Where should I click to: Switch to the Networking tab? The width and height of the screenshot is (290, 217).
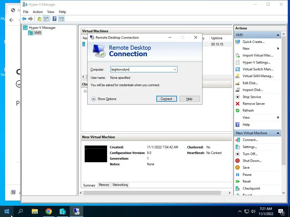click(120, 185)
